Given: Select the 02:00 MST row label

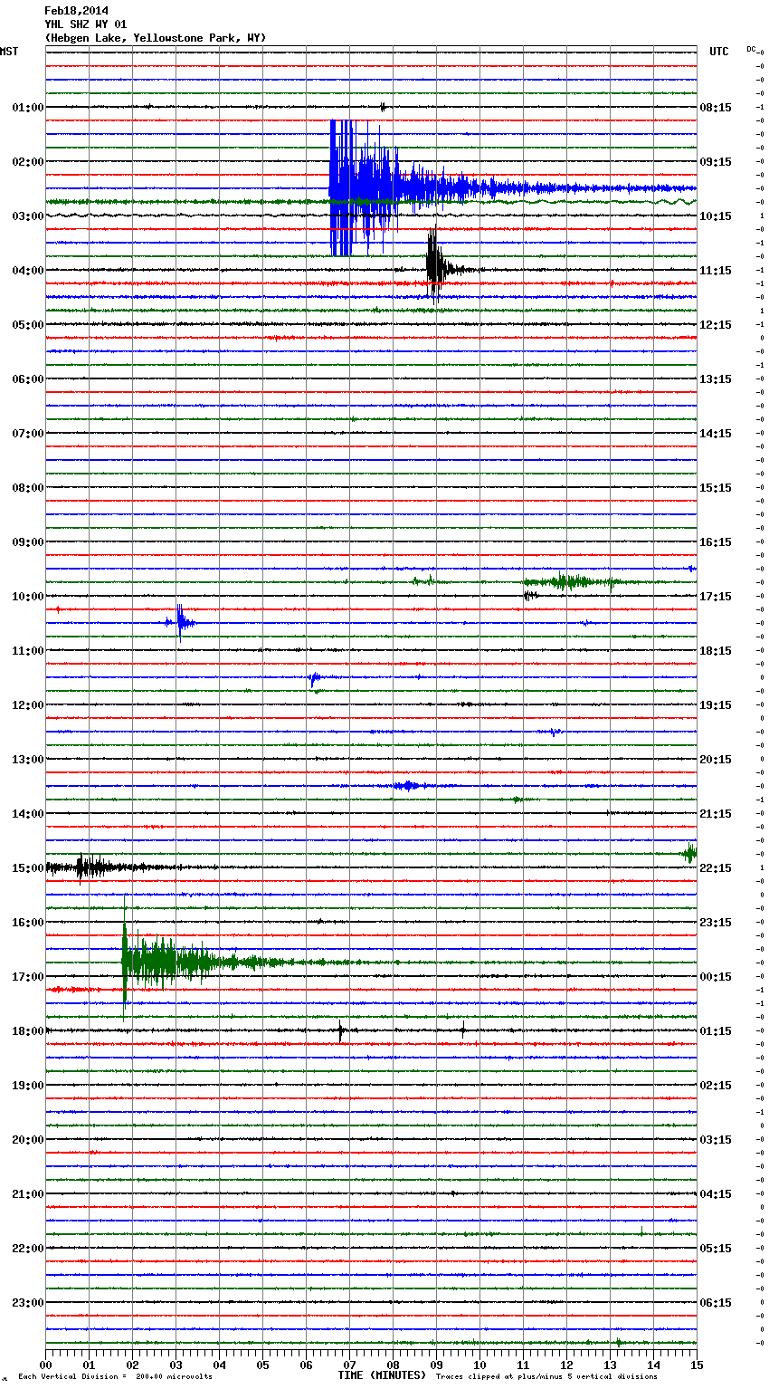Looking at the screenshot, I should pyautogui.click(x=28, y=162).
